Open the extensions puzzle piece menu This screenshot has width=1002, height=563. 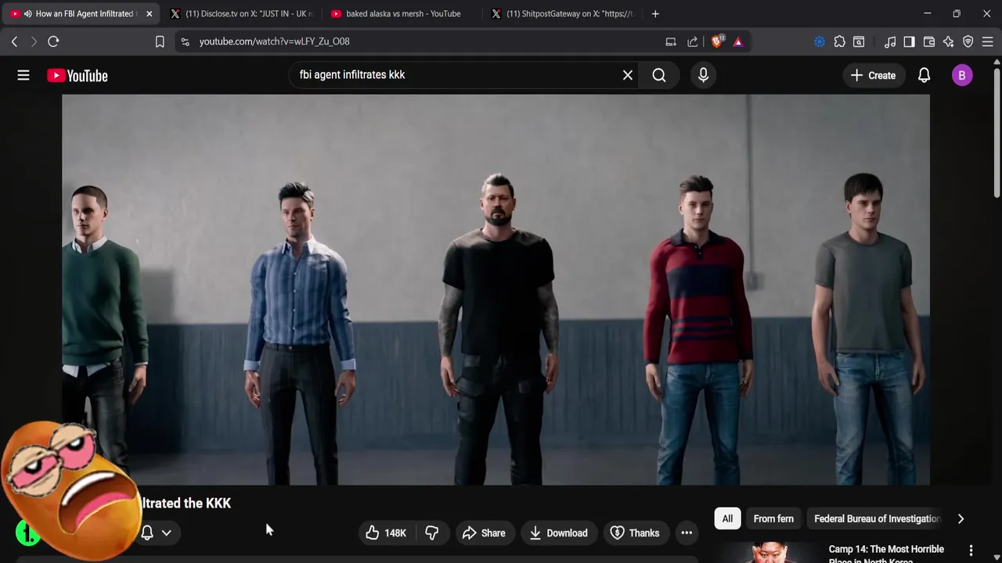click(x=839, y=41)
